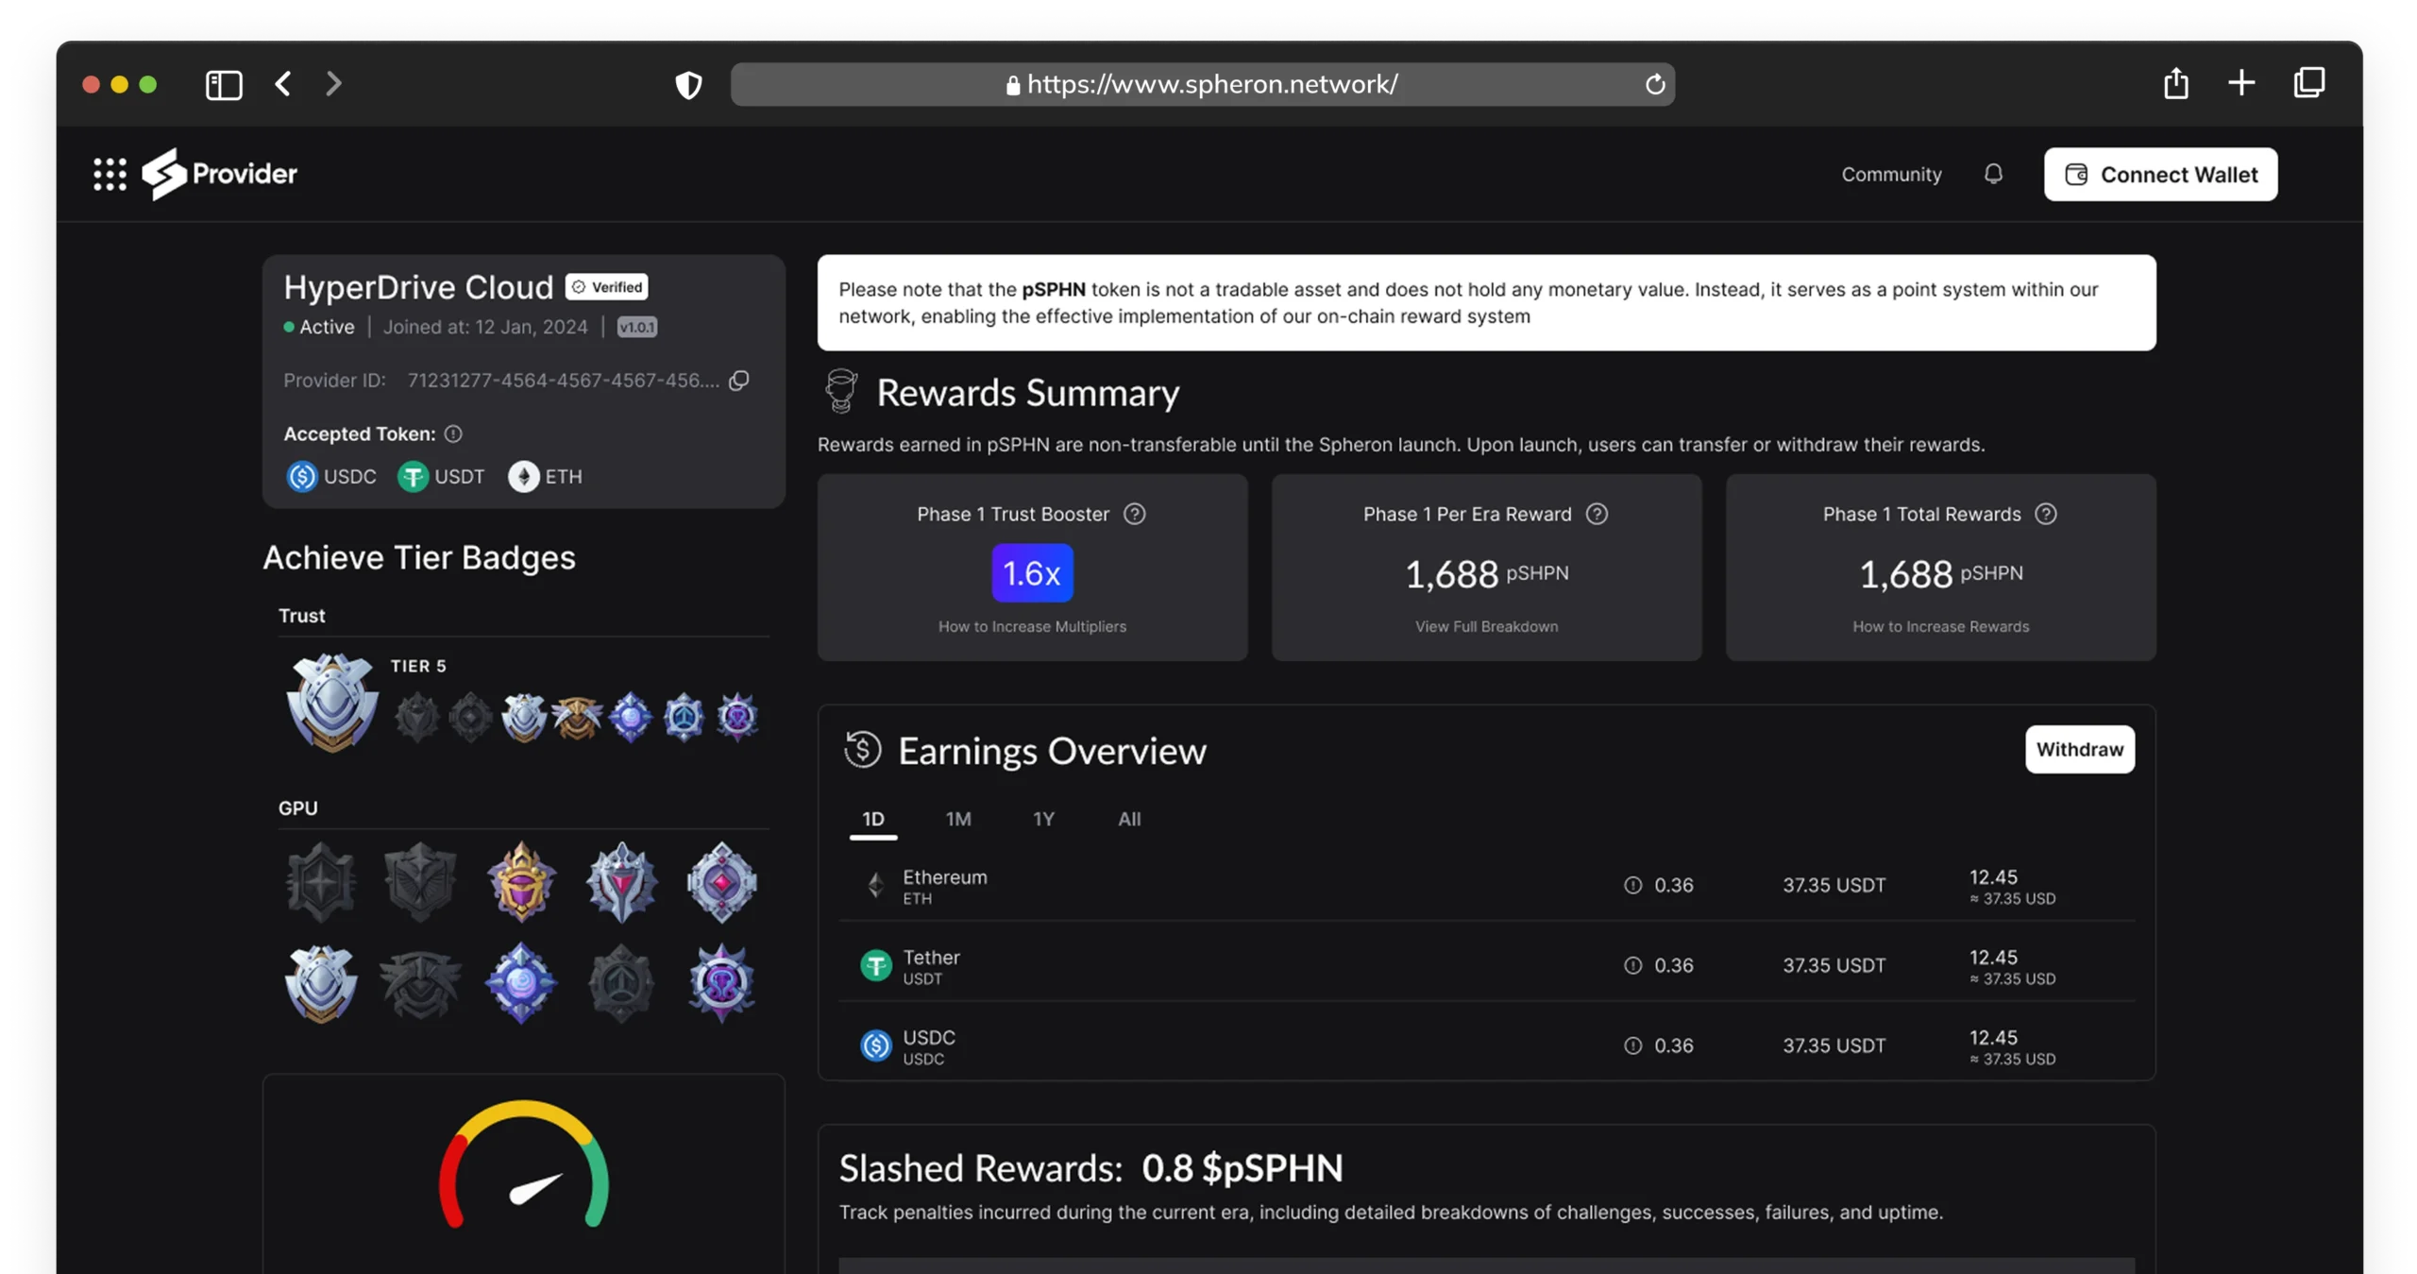Click help icon next to Phase 1 Per Era Reward
Screen dimensions: 2417x1274
point(1597,514)
